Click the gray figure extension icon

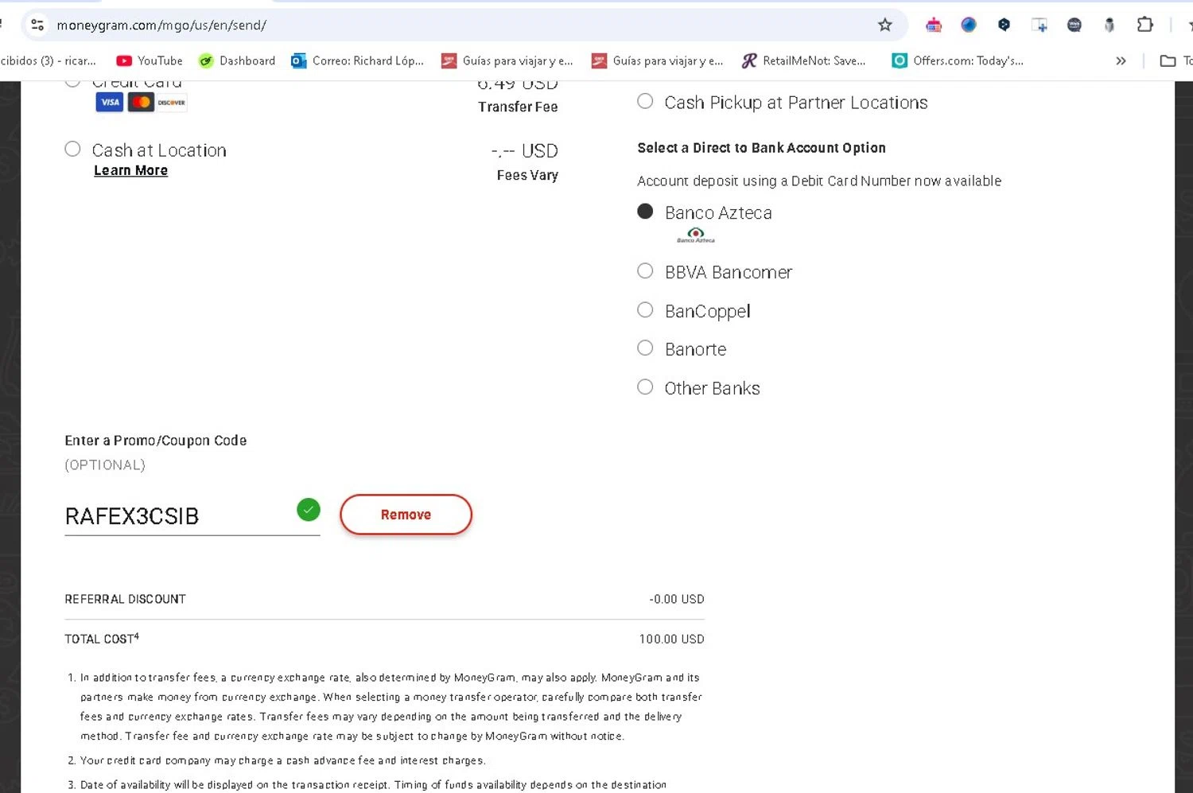pos(1109,25)
